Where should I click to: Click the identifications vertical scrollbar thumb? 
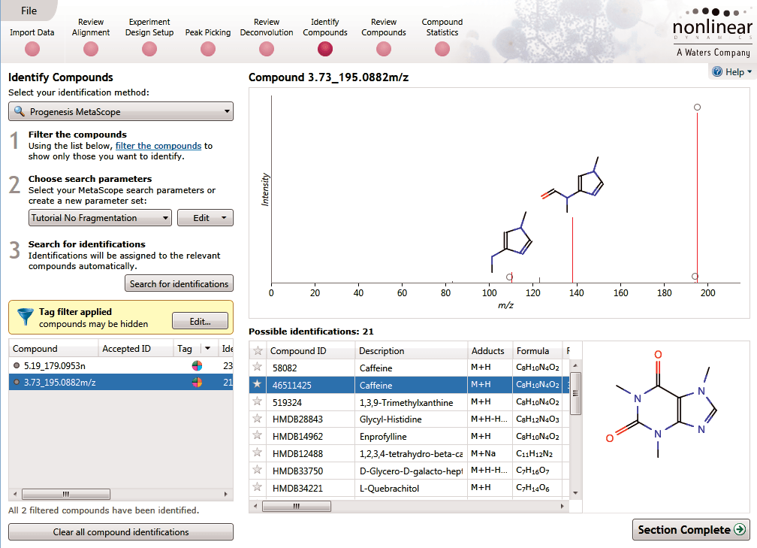[575, 394]
